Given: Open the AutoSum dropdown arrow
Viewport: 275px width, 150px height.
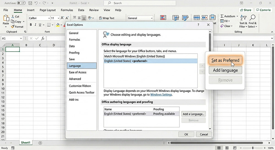Looking at the screenshot, I should point(237,16).
